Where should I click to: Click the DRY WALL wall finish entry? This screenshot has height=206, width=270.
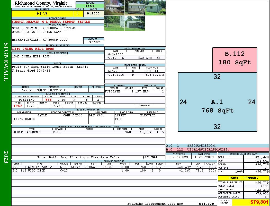pyautogui.click(x=96, y=115)
